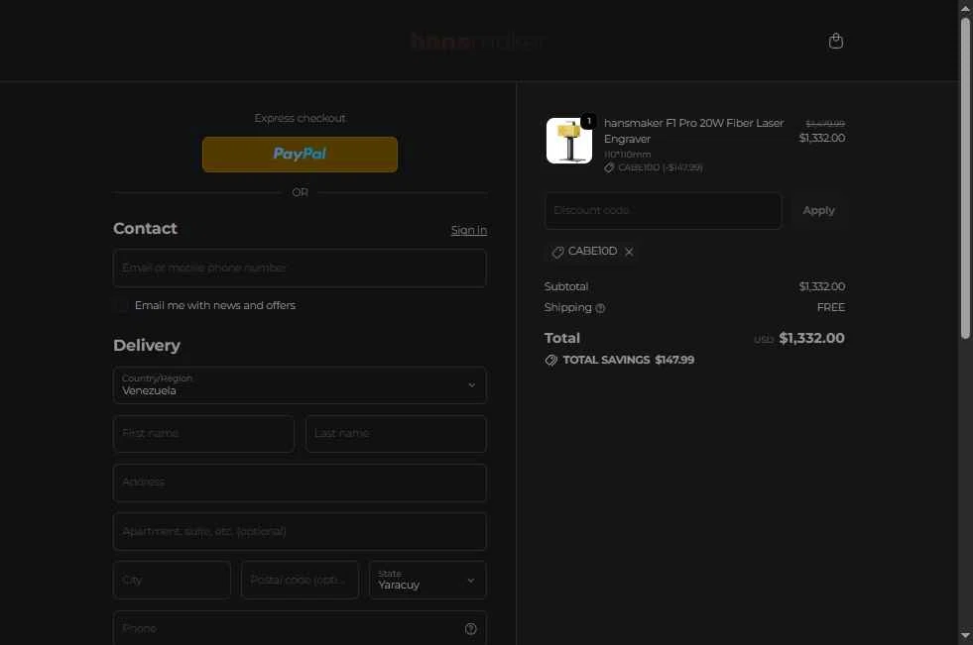The image size is (973, 645).
Task: Click the Last name field
Action: (x=396, y=433)
